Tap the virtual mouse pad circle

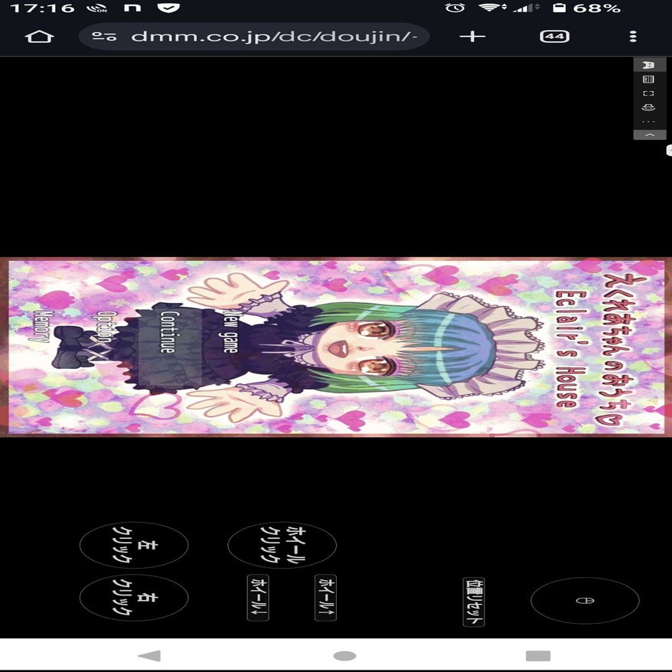(x=585, y=600)
